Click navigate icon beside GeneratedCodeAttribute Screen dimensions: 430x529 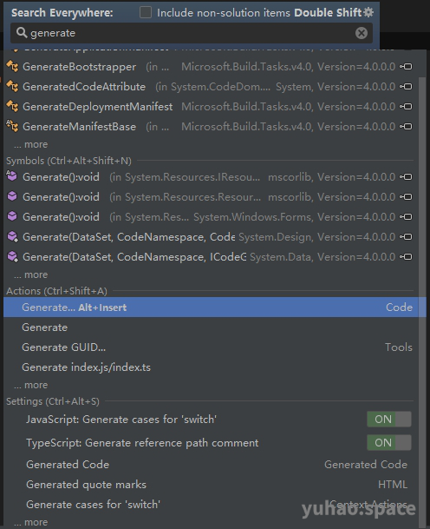(406, 87)
